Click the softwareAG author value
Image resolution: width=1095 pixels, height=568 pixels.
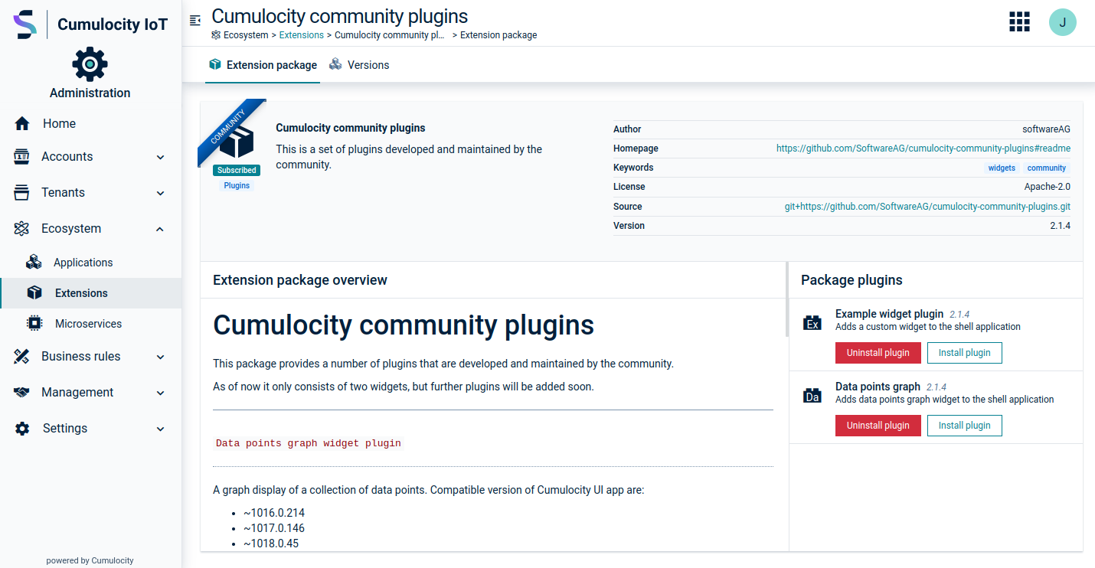[1047, 129]
